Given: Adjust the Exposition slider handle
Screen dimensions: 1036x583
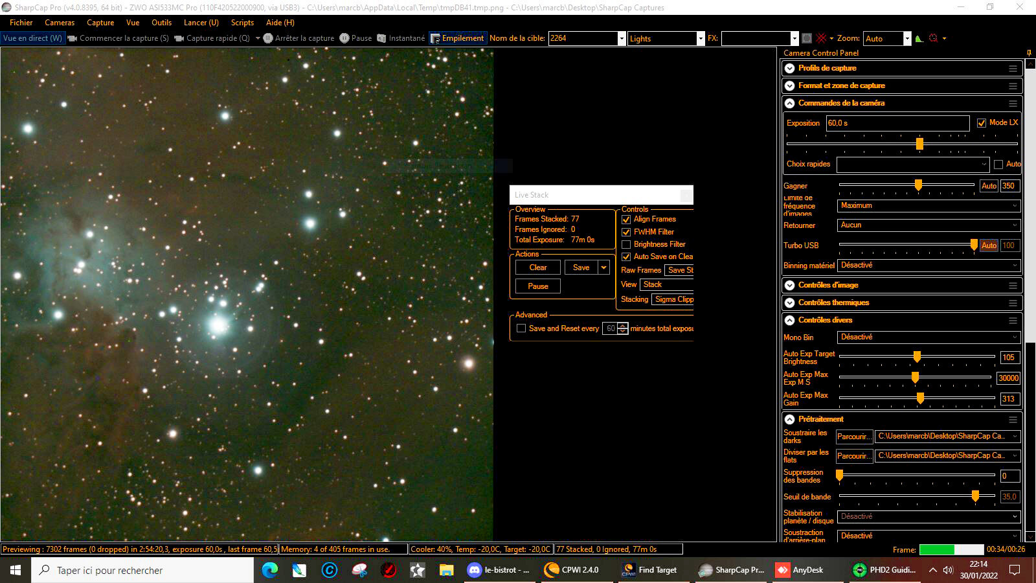Looking at the screenshot, I should (919, 143).
